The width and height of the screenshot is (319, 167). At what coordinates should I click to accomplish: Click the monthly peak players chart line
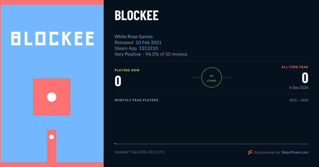(x=212, y=144)
